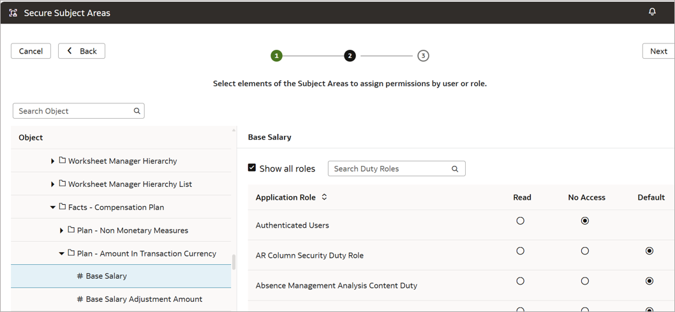Viewport: 675px width, 312px height.
Task: Click the hash icon beside Base Salary Adjustment Amount
Action: click(80, 299)
